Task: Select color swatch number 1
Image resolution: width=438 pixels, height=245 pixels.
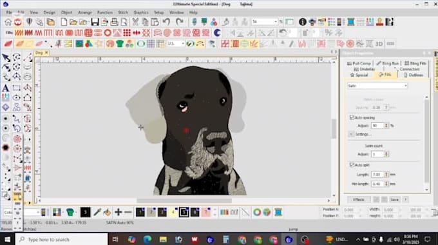Action: coord(140,212)
